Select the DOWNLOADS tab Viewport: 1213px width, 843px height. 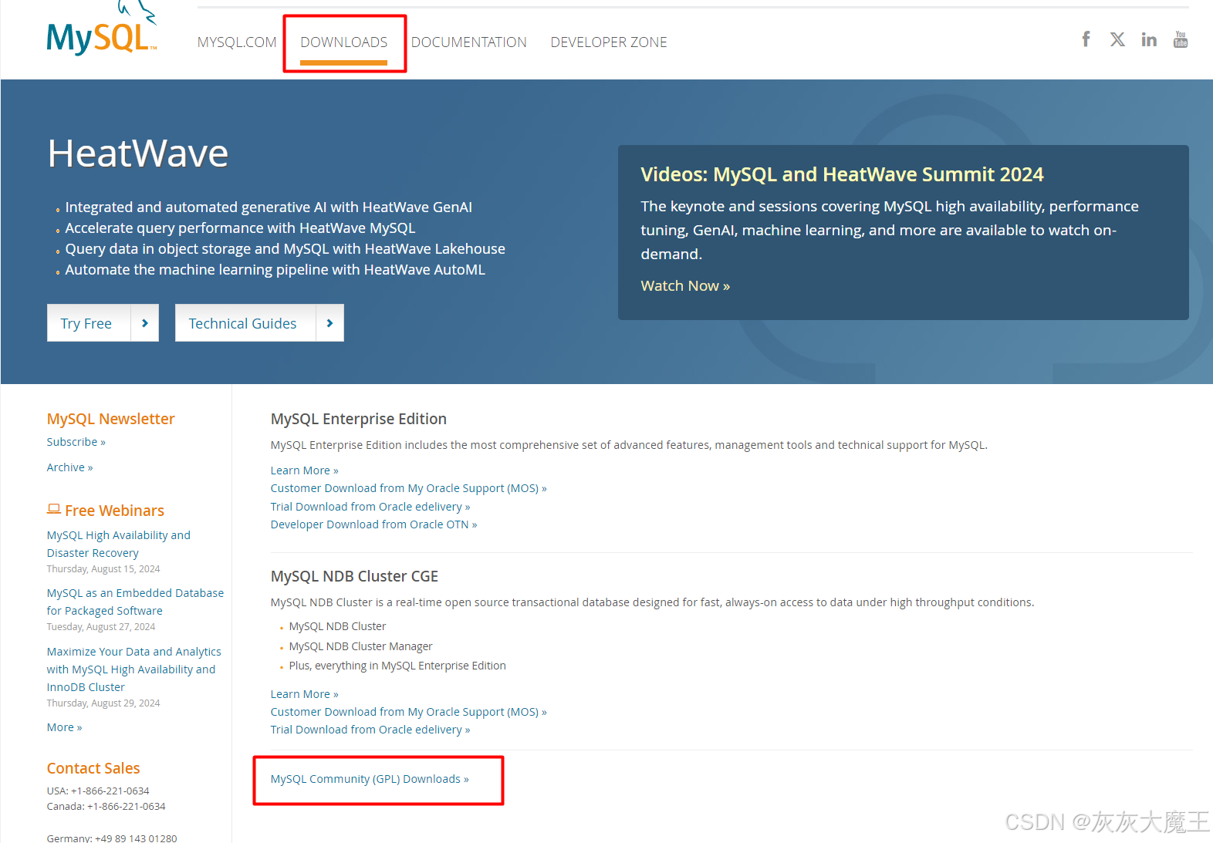[344, 42]
